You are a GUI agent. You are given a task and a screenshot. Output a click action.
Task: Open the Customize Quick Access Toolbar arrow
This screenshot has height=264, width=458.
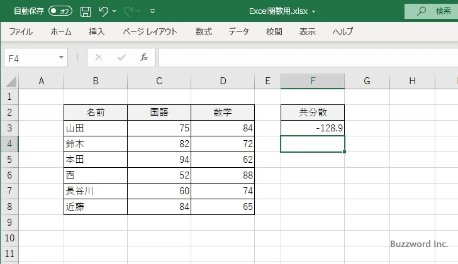[x=152, y=11]
